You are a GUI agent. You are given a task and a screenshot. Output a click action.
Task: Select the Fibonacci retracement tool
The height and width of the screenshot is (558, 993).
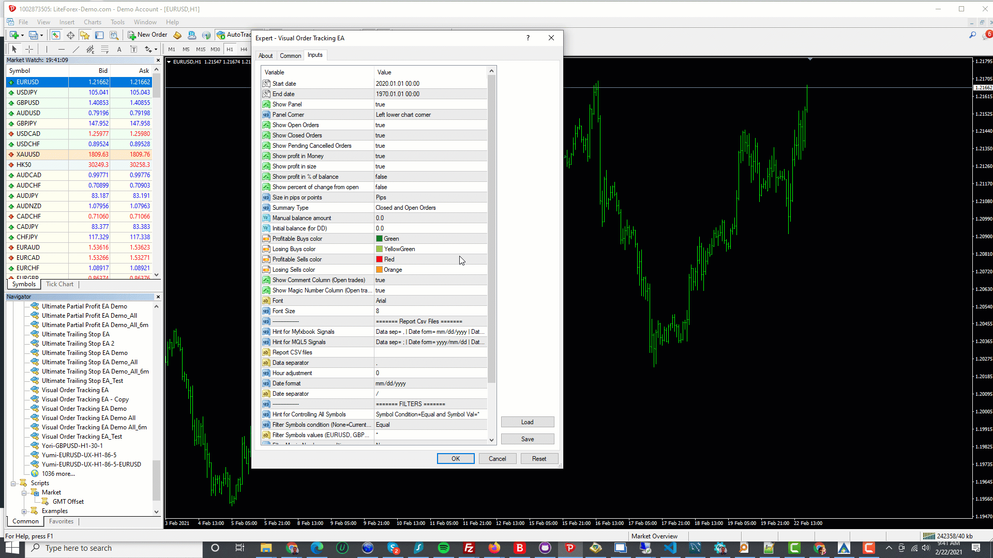pos(105,49)
